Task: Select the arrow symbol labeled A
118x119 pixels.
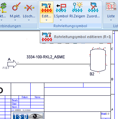Action: pyautogui.click(x=12, y=64)
